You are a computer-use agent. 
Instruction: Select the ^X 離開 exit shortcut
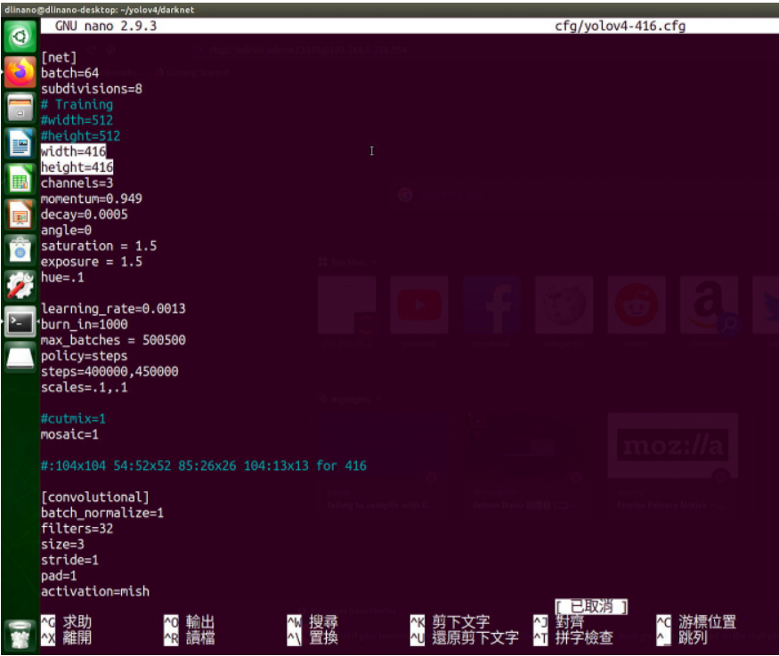click(66, 638)
